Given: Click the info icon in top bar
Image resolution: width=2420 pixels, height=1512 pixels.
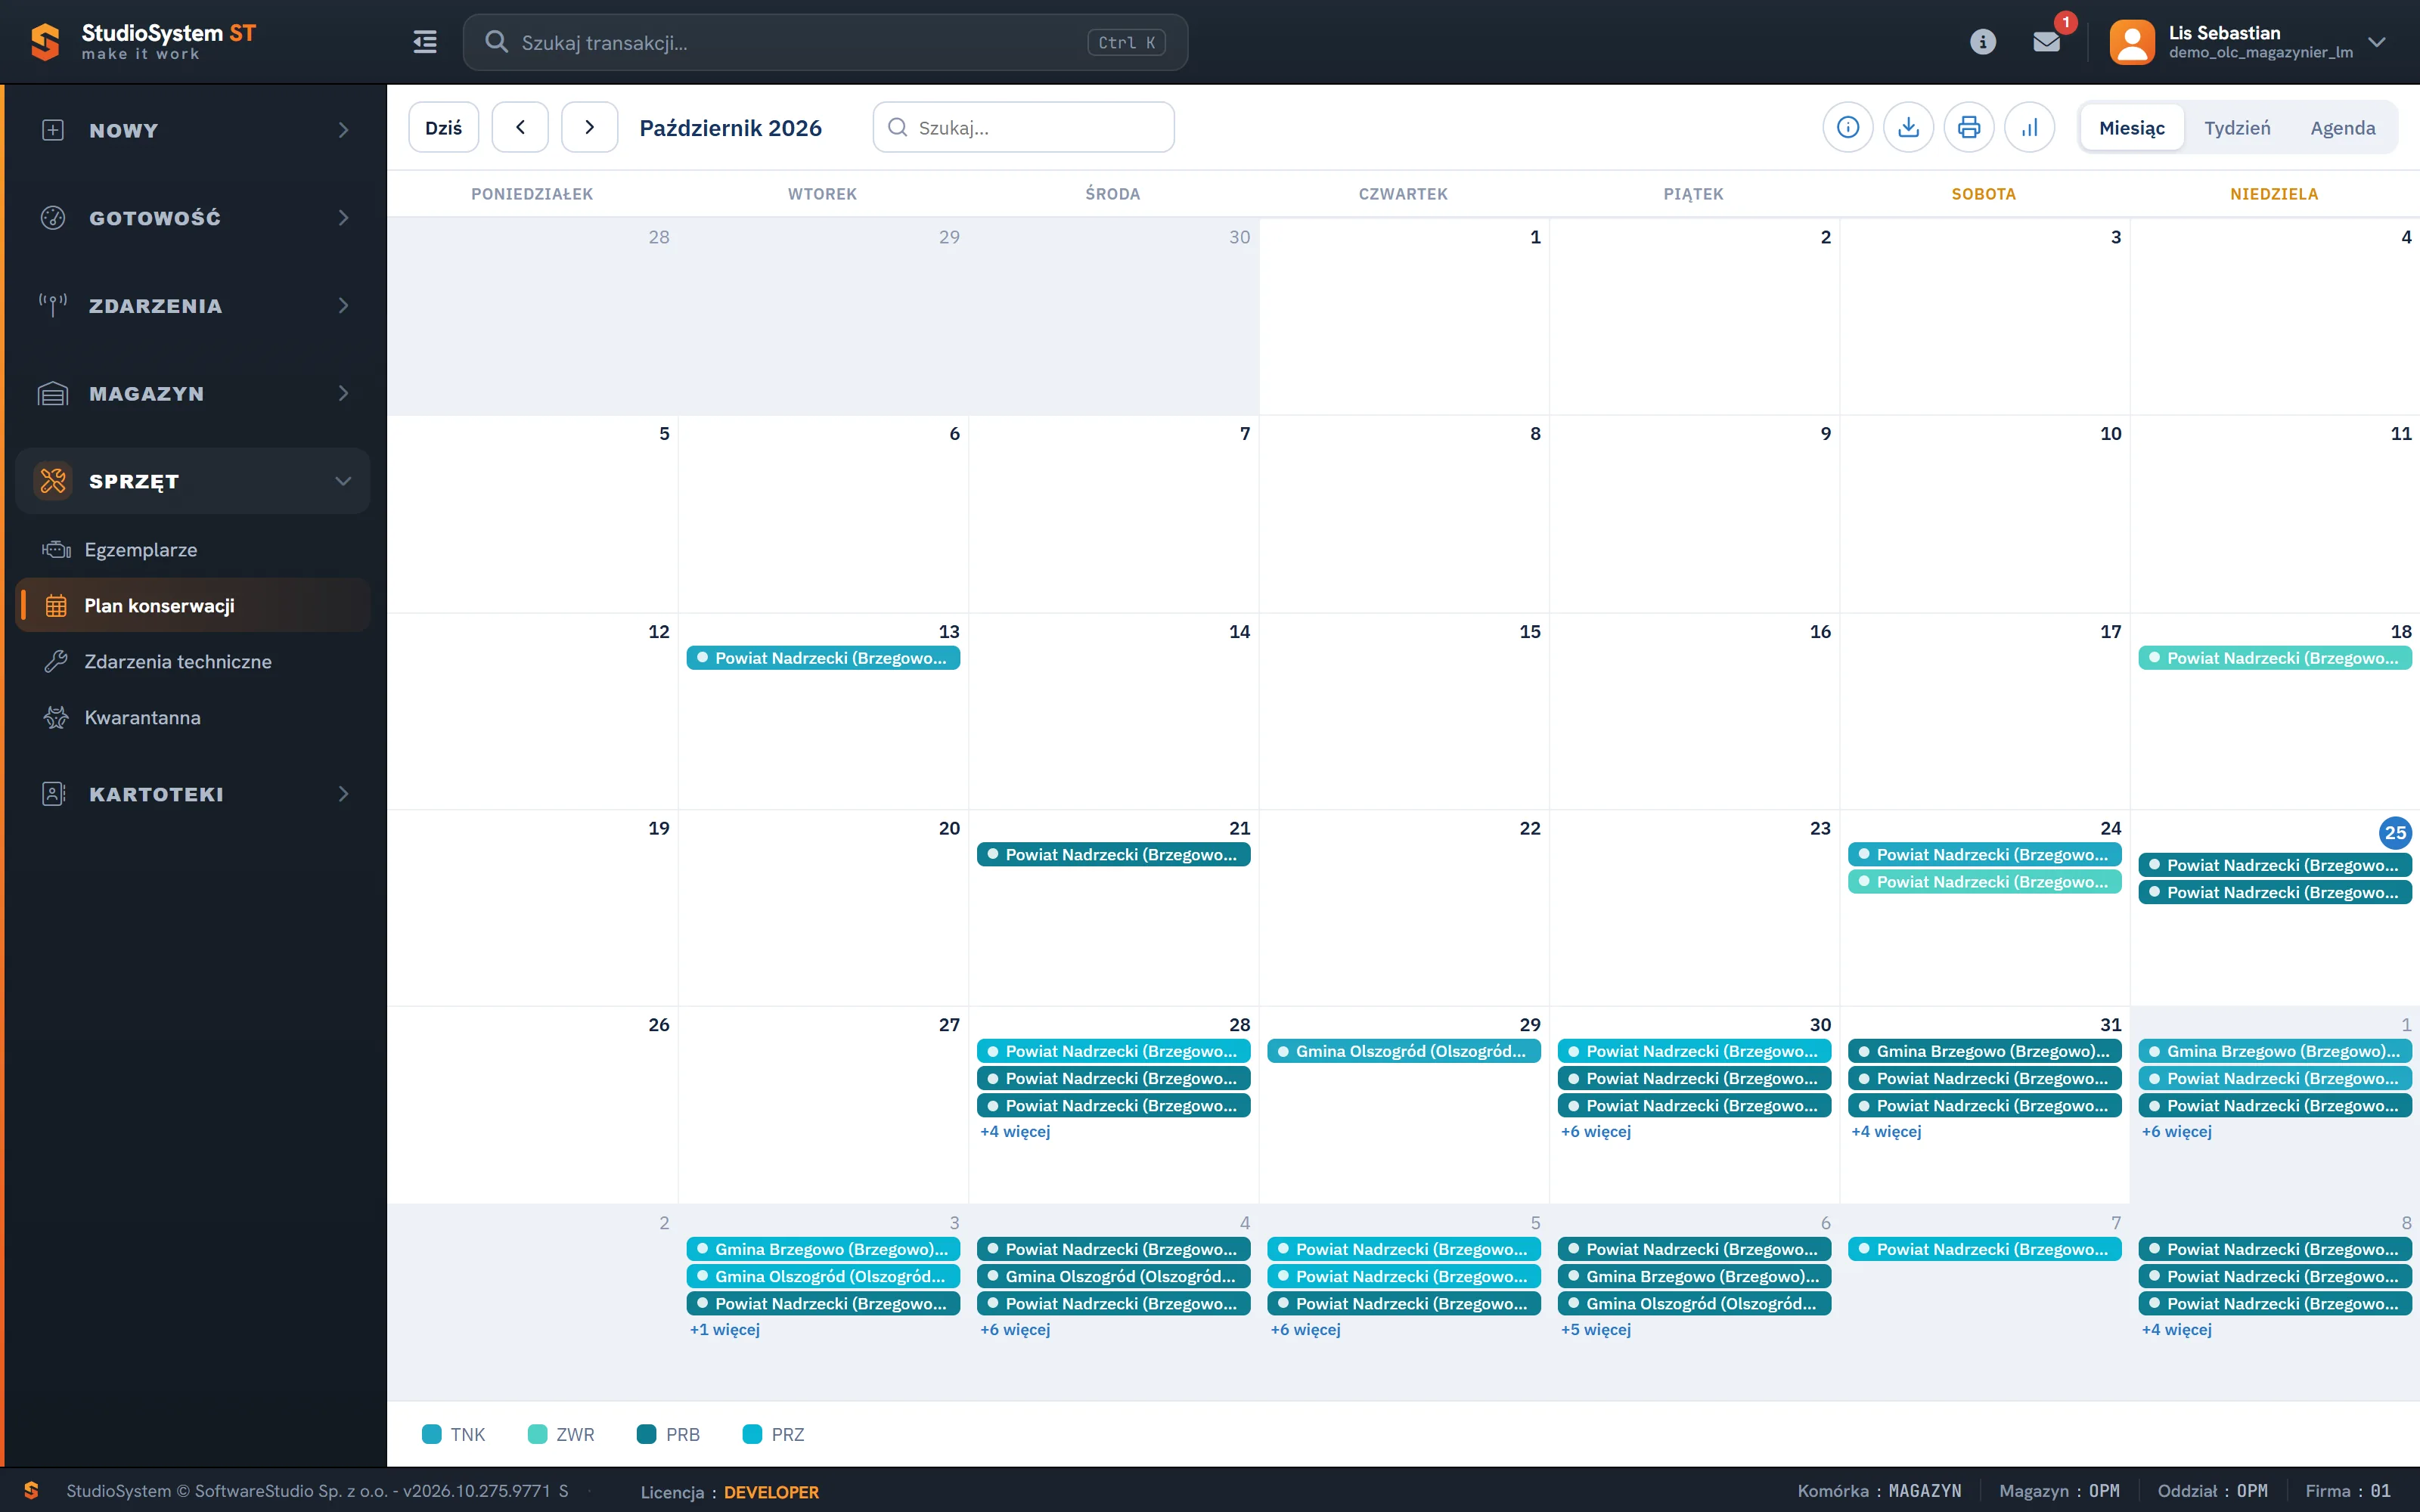Looking at the screenshot, I should pos(1983,42).
